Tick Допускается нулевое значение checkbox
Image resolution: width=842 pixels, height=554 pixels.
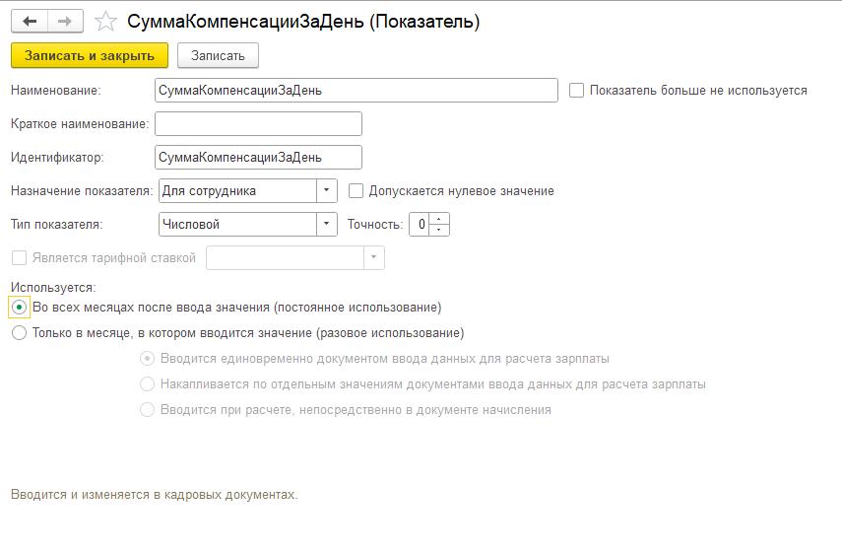(x=356, y=191)
